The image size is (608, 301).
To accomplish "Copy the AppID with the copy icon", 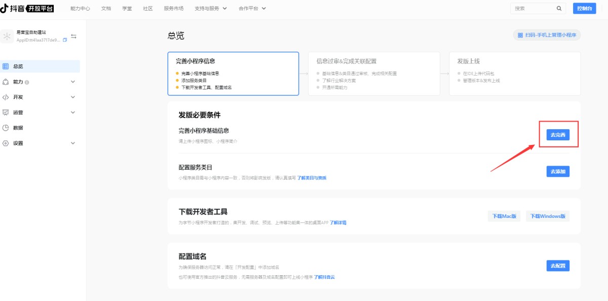I will click(65, 40).
